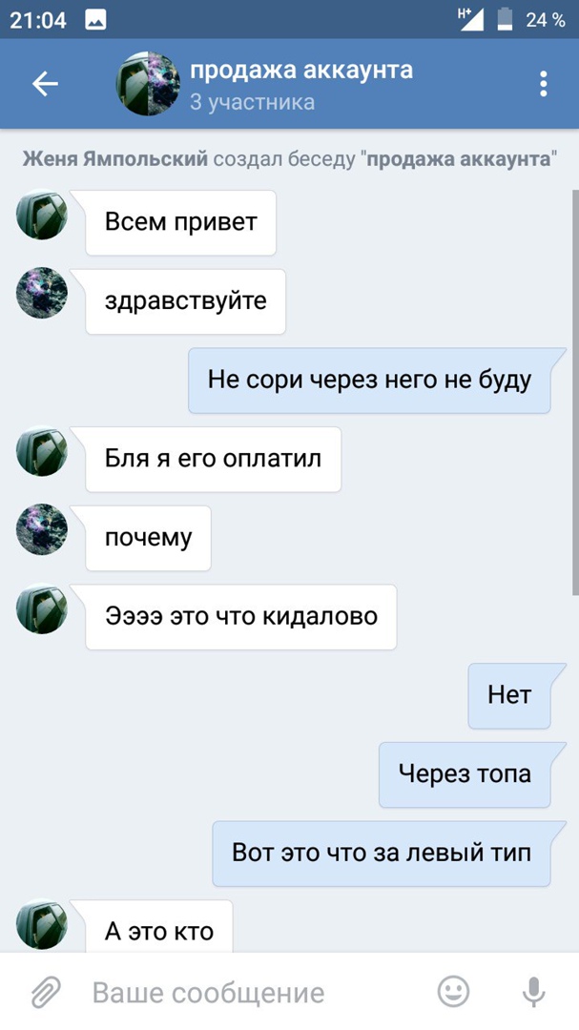
Task: Tap avatar beside "здравствуйте" message
Action: (x=42, y=293)
